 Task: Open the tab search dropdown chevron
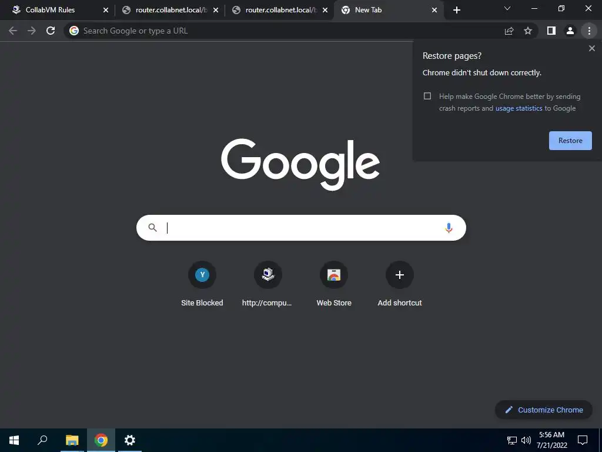[507, 8]
